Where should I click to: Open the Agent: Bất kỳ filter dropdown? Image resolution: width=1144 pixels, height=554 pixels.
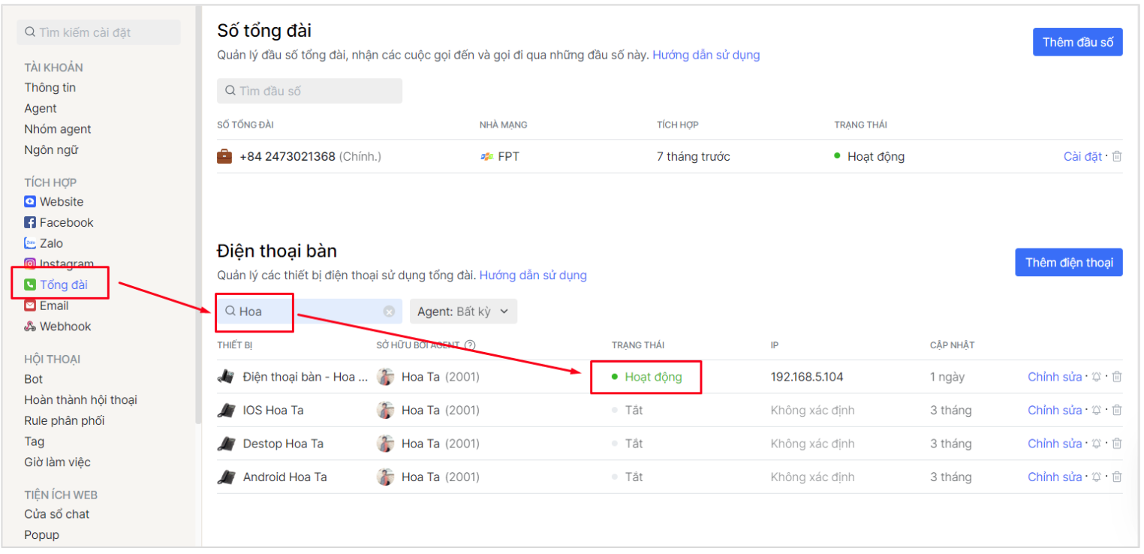(x=462, y=312)
